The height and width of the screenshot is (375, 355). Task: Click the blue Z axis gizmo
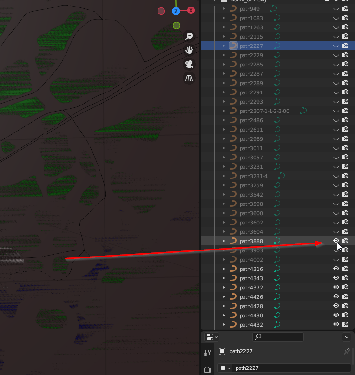click(x=176, y=11)
